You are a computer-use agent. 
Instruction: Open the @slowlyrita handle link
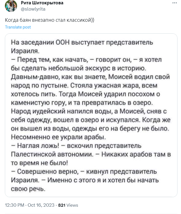coord(33,9)
